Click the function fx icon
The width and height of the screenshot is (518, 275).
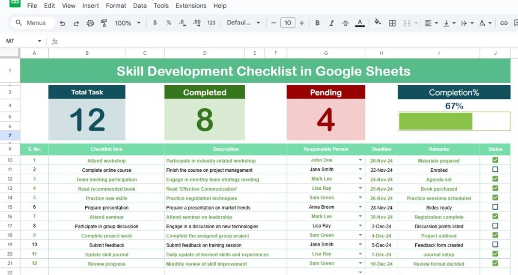tap(54, 42)
